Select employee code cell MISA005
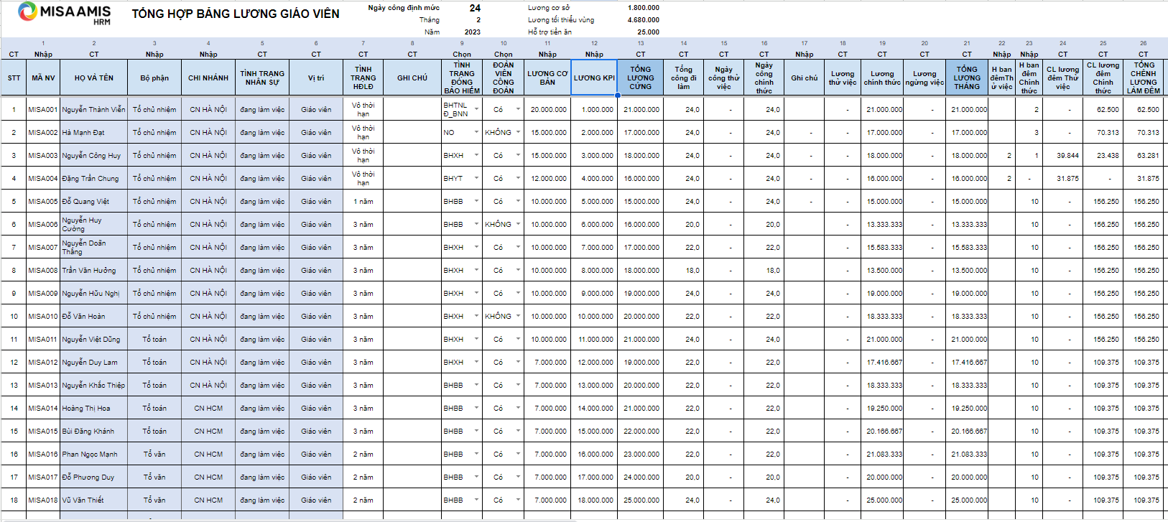Image resolution: width=1168 pixels, height=522 pixels. coord(43,202)
